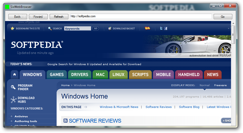Open the LINUX tab

pos(118,74)
